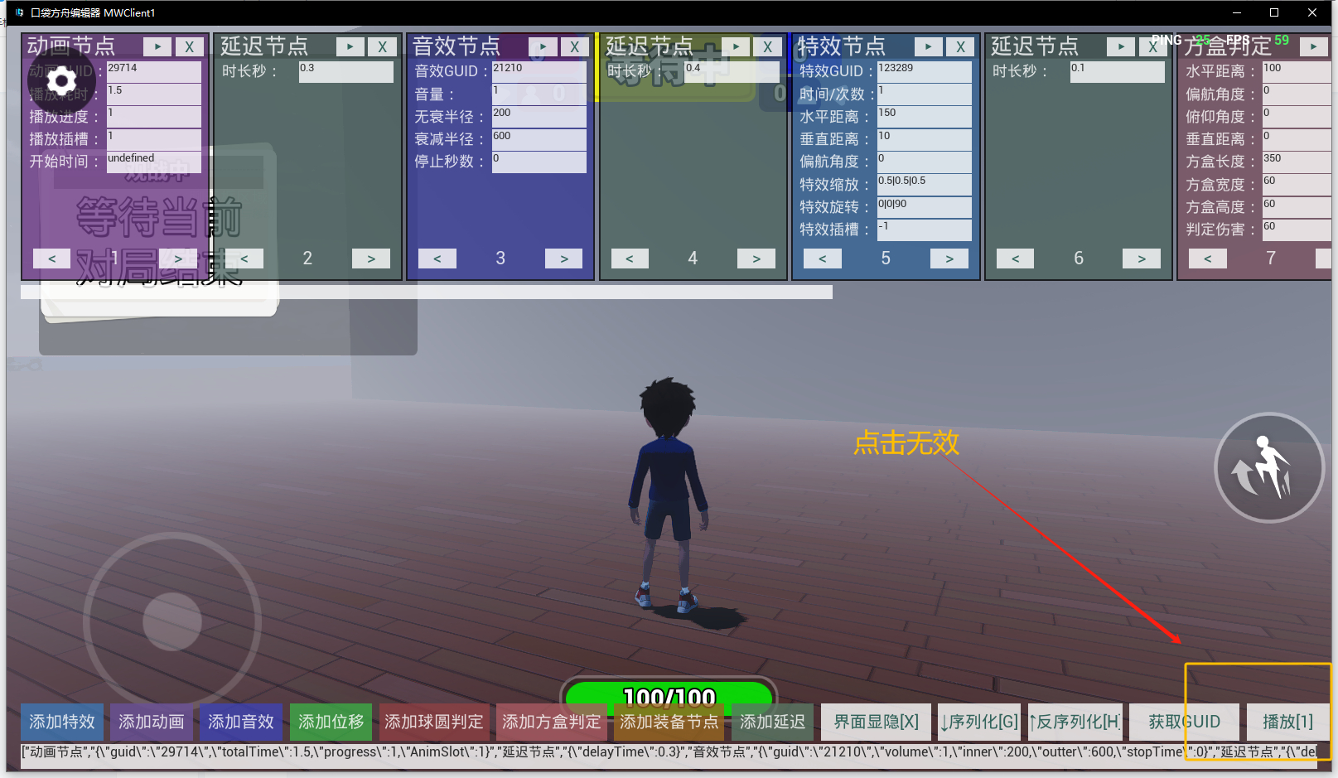The width and height of the screenshot is (1338, 778).
Task: Move node 2 right
Action: click(x=371, y=259)
